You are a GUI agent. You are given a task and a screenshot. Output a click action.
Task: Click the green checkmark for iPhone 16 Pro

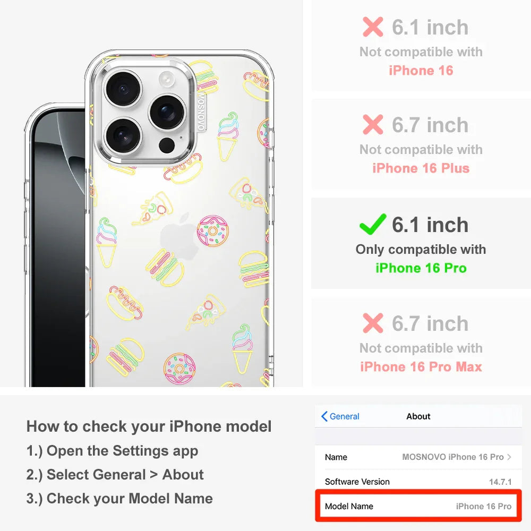click(373, 224)
